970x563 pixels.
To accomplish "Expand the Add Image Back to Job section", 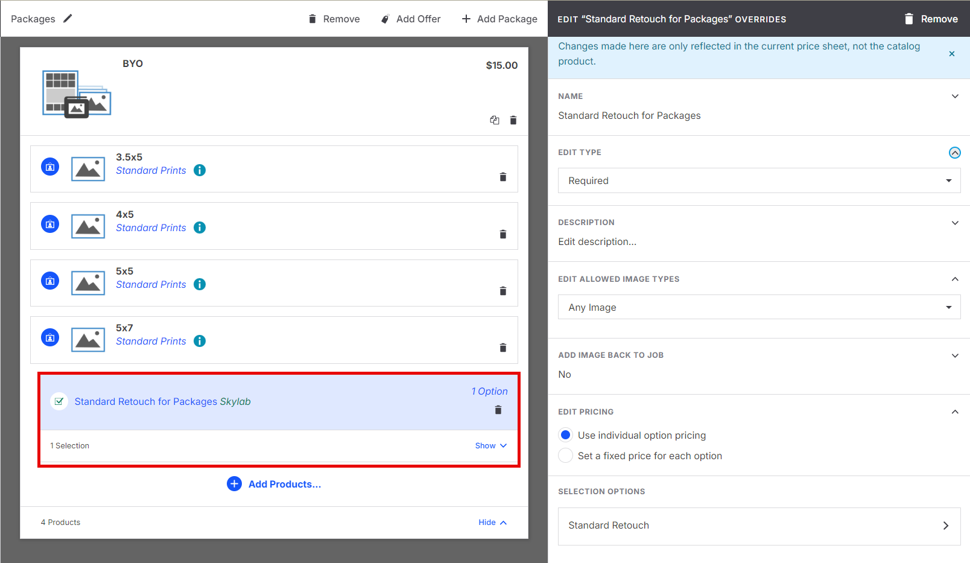I will pyautogui.click(x=954, y=355).
